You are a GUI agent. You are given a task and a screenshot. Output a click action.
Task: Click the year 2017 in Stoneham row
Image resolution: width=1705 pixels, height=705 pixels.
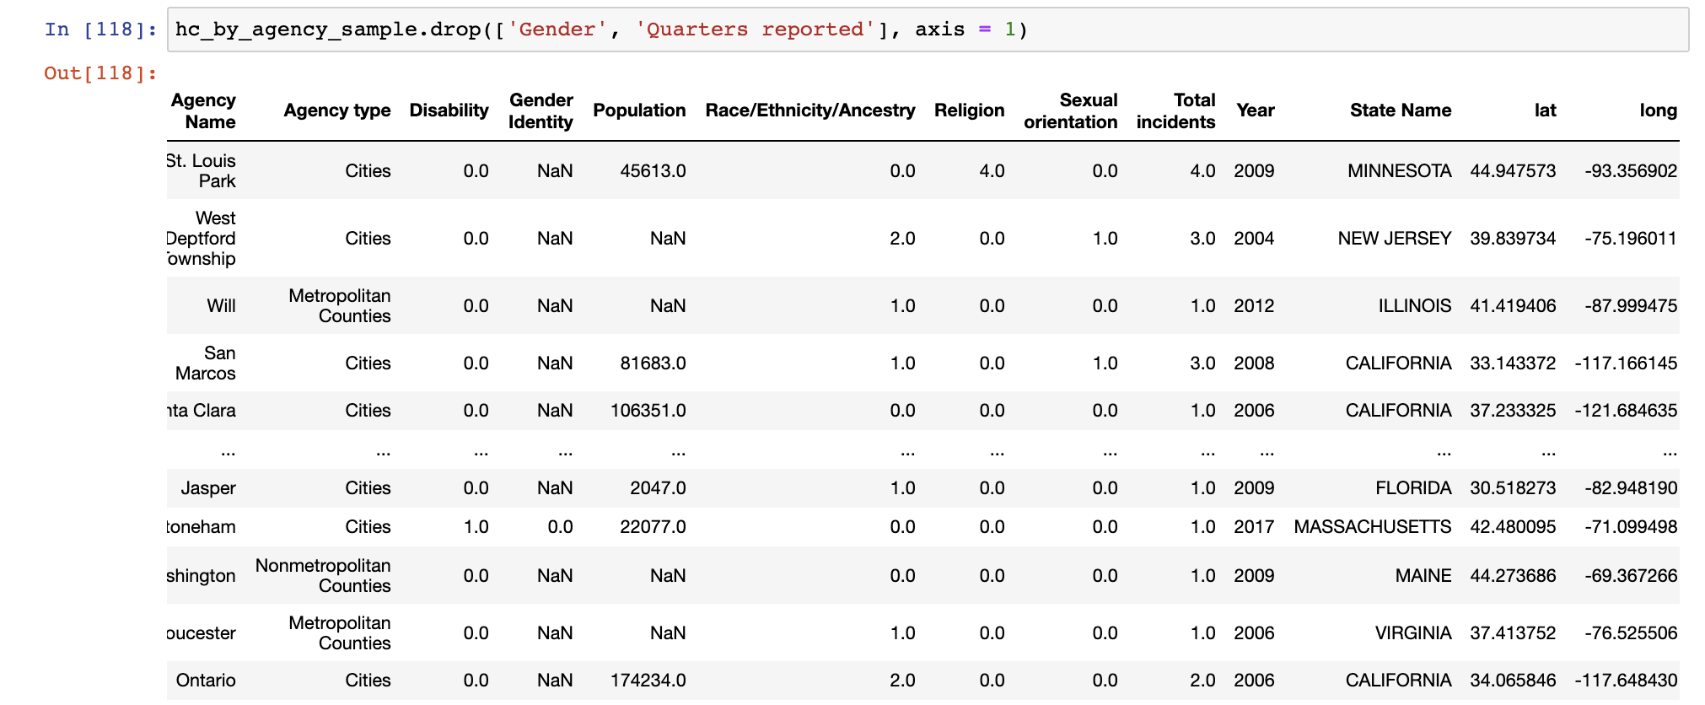click(1254, 527)
